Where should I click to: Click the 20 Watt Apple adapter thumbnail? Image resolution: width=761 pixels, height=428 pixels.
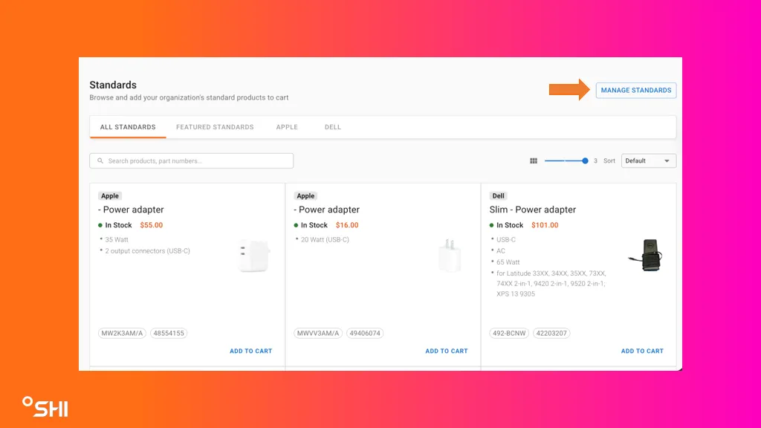[450, 256]
